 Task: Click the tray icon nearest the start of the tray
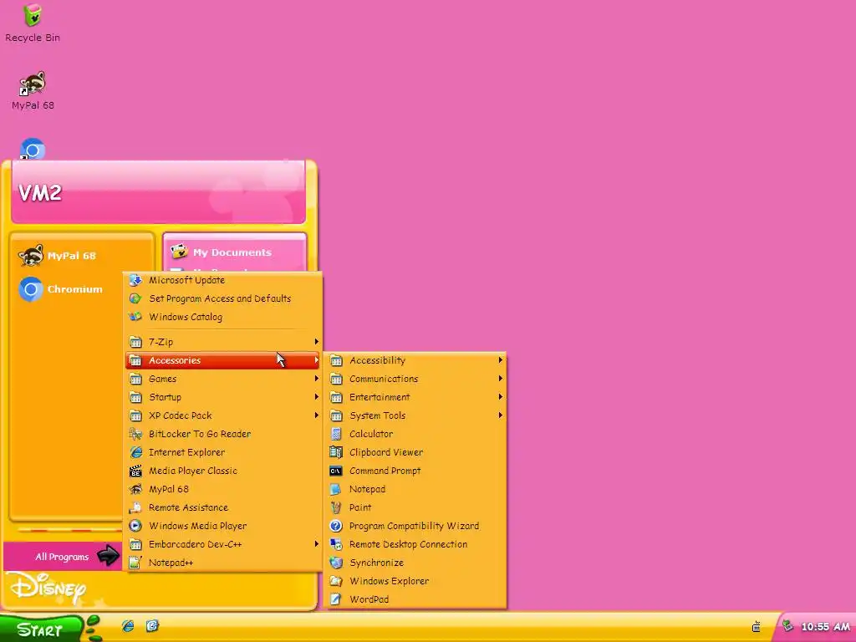click(756, 627)
